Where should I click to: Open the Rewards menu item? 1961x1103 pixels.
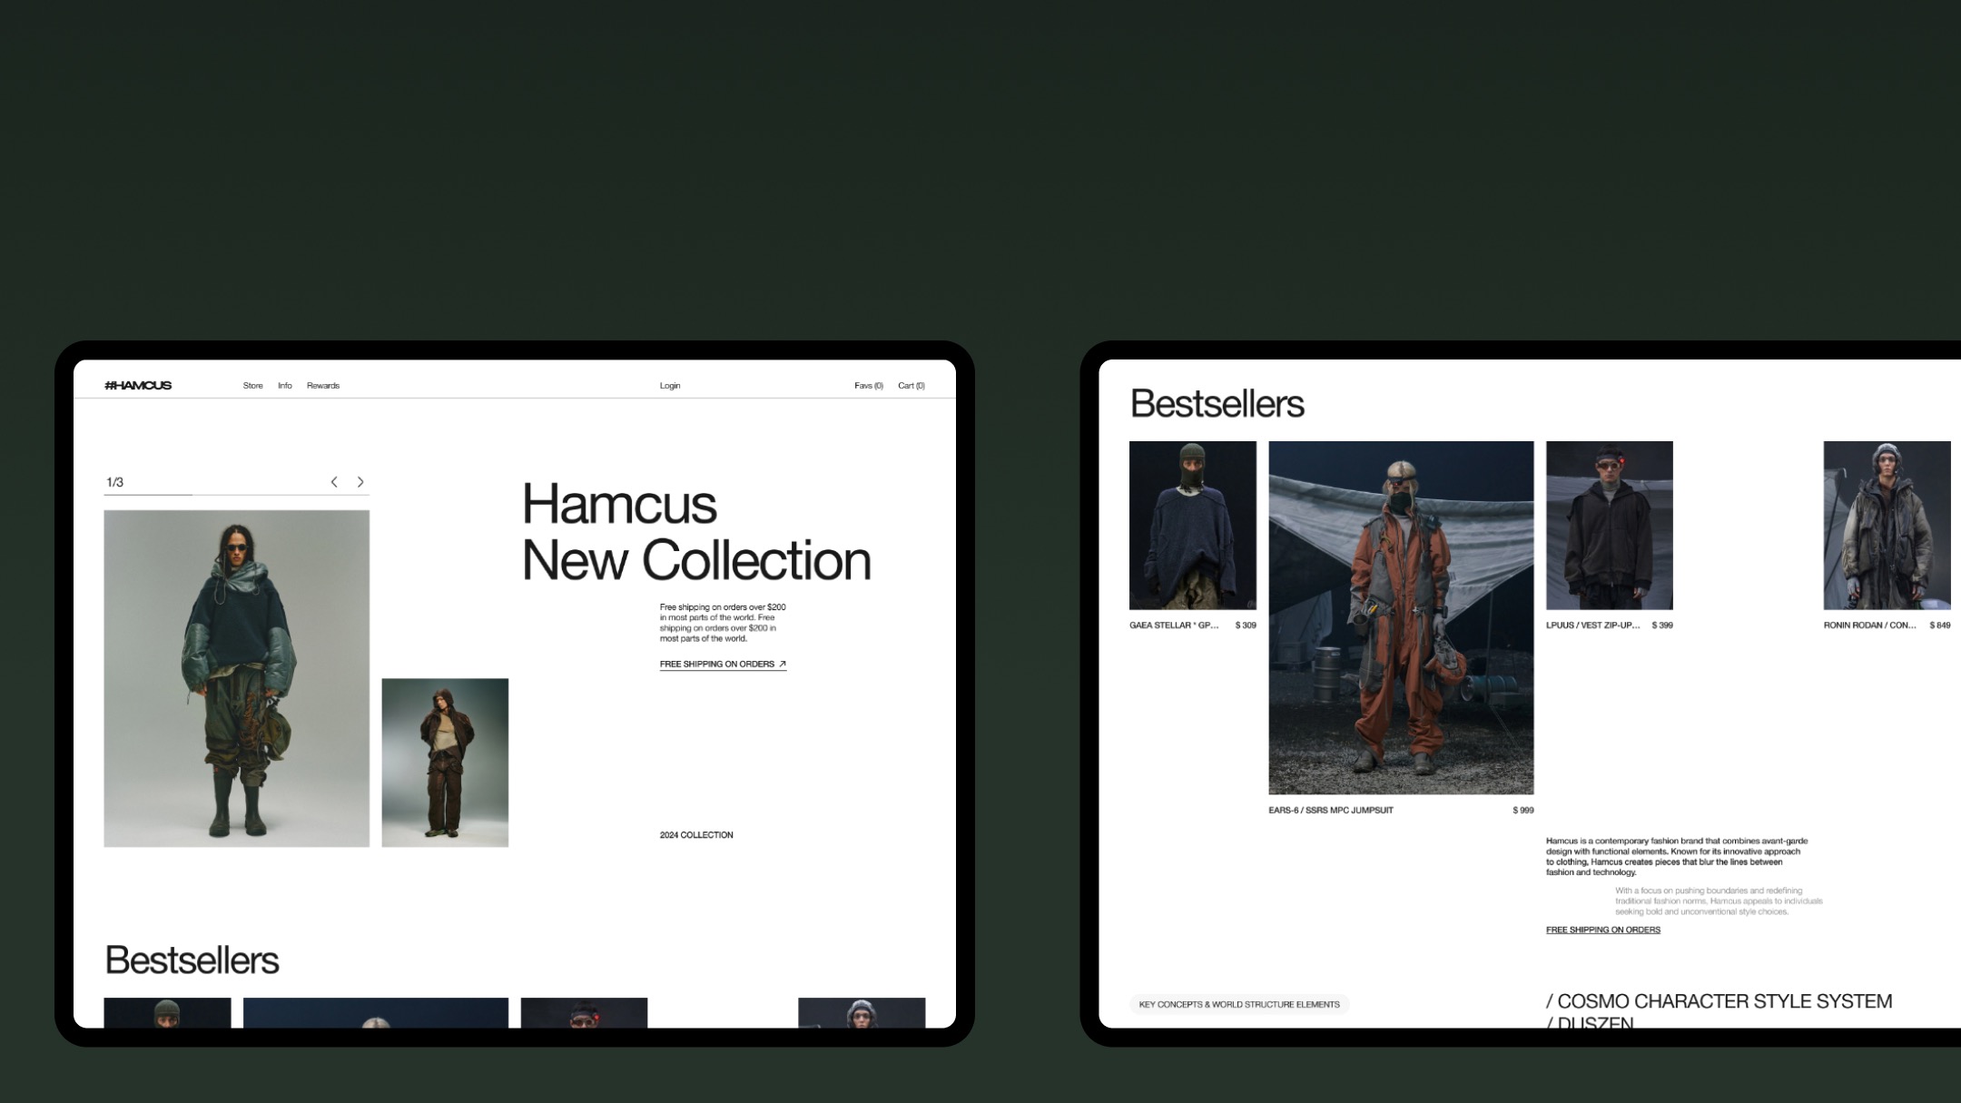point(323,386)
